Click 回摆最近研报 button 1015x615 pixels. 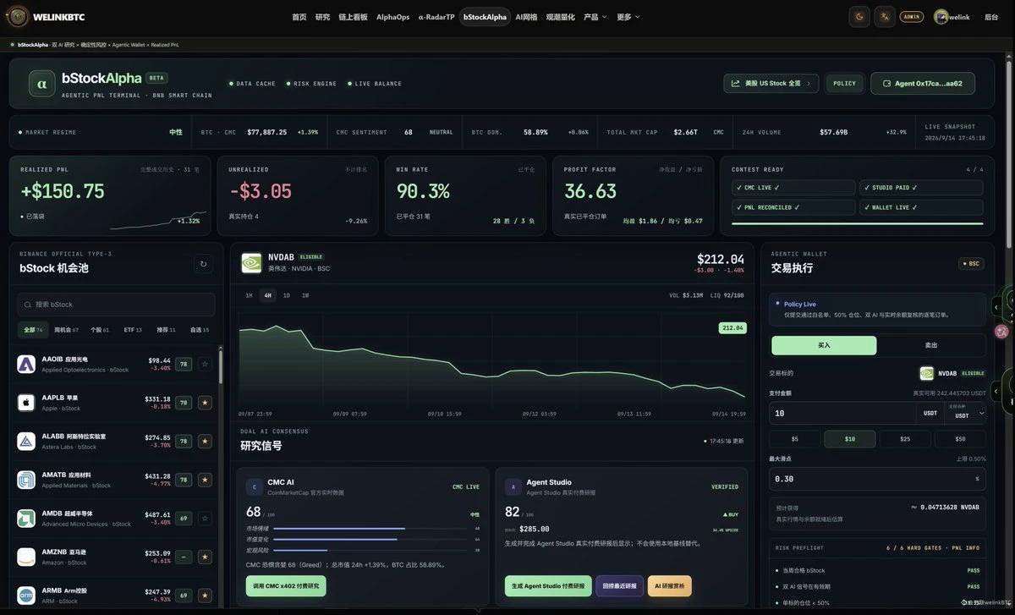tap(620, 585)
